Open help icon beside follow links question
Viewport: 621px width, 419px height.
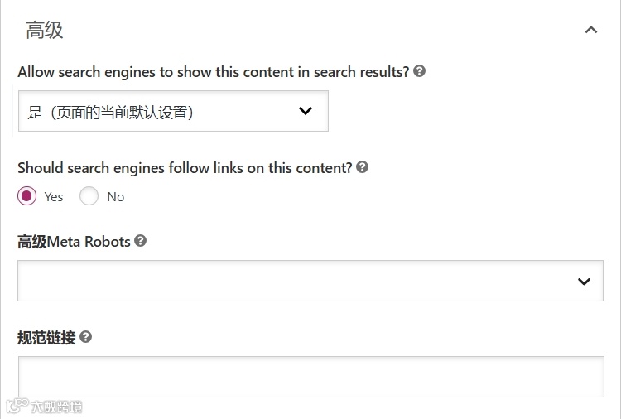(x=362, y=167)
